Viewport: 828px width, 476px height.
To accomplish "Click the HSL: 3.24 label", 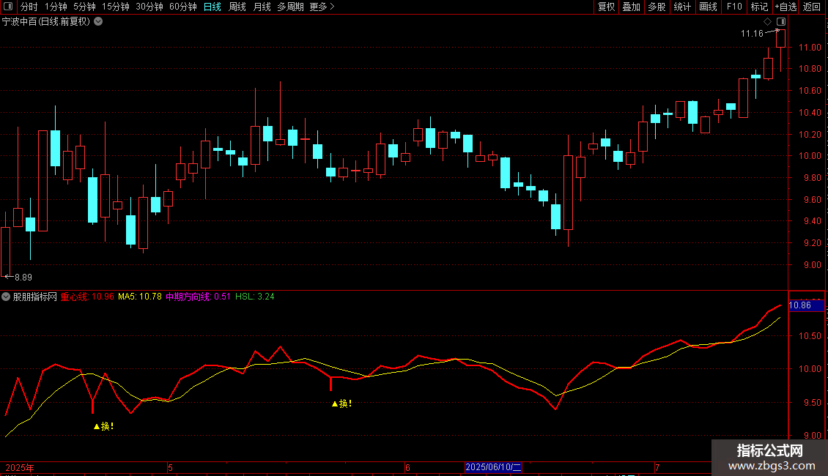I will (254, 297).
